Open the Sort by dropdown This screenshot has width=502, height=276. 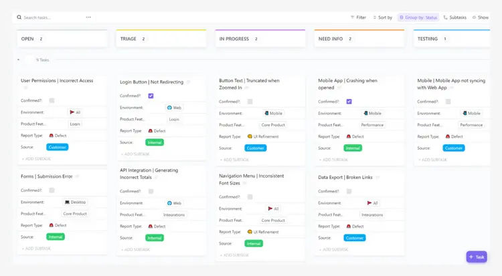(383, 17)
